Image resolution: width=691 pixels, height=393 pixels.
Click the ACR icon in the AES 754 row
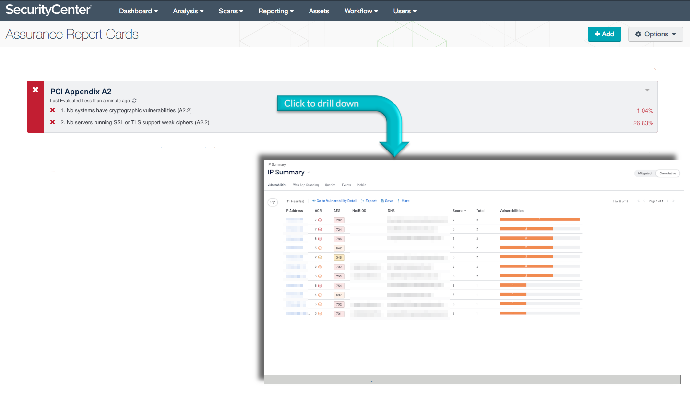pyautogui.click(x=320, y=286)
